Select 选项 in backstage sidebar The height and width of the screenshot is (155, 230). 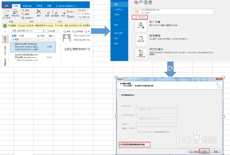point(116,38)
